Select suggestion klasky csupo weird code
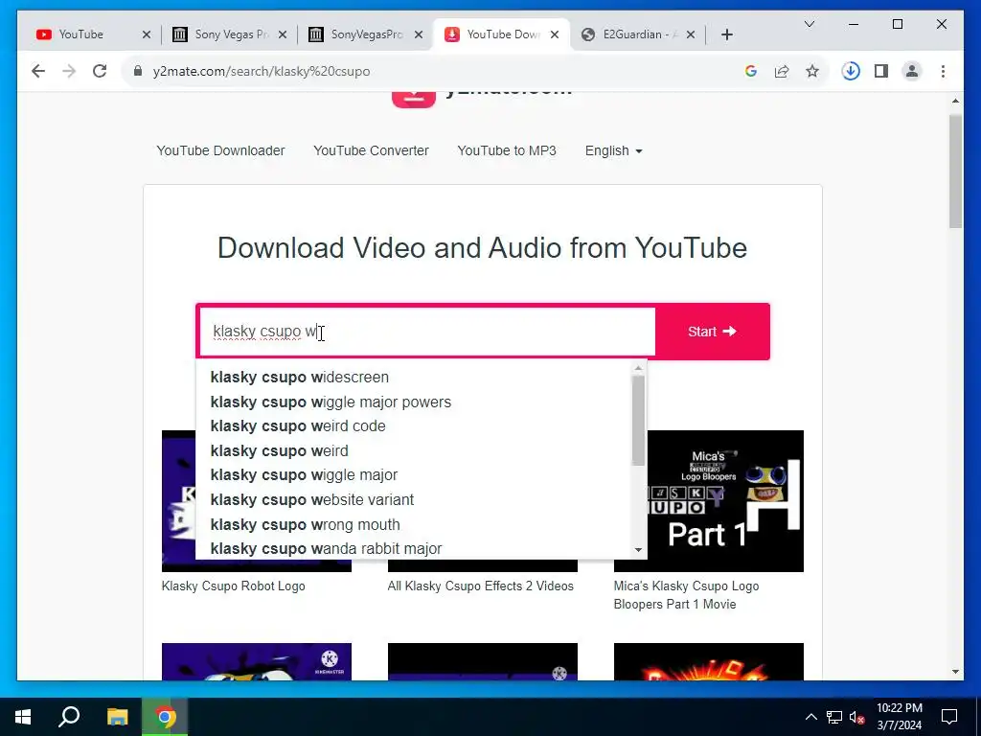This screenshot has width=981, height=736. click(413, 426)
